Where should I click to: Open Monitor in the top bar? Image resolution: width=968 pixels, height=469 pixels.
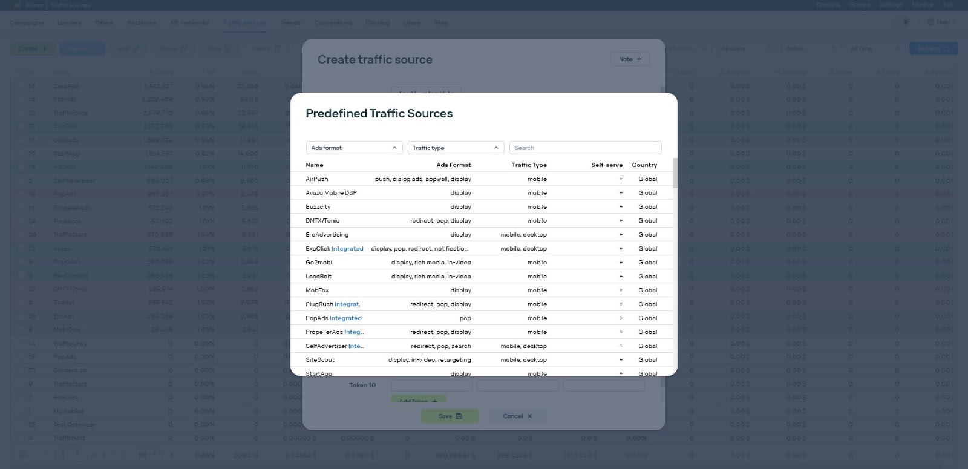coord(923,5)
